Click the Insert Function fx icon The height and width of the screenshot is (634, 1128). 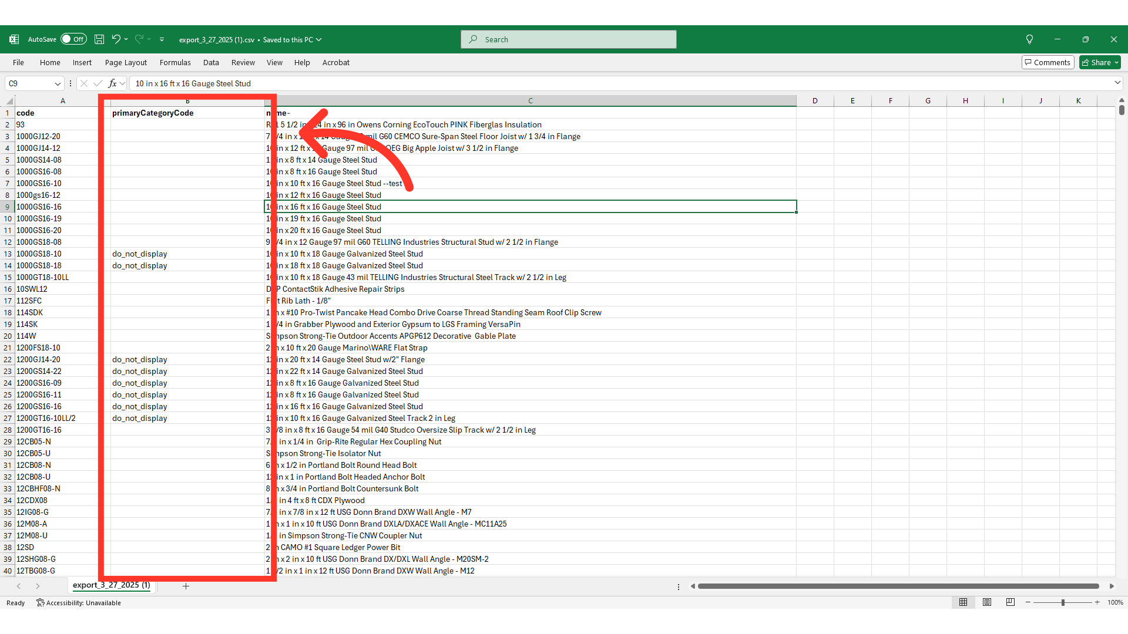(112, 83)
